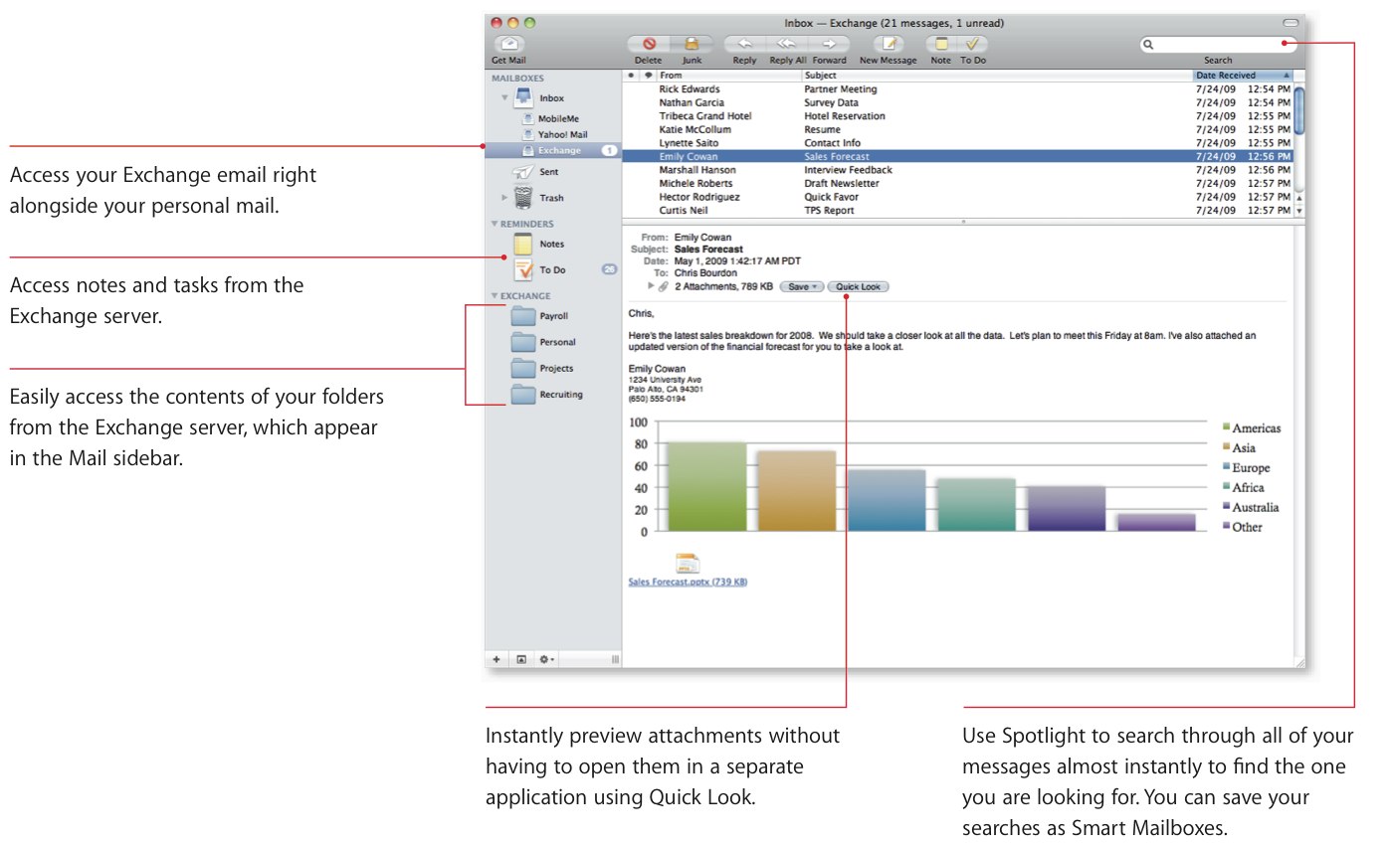Viewport: 1390px width, 847px height.
Task: Open the gear action menu in sidebar footer
Action: (546, 659)
